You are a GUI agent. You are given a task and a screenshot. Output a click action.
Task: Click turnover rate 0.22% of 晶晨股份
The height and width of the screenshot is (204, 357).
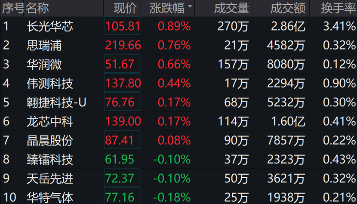[339, 140]
